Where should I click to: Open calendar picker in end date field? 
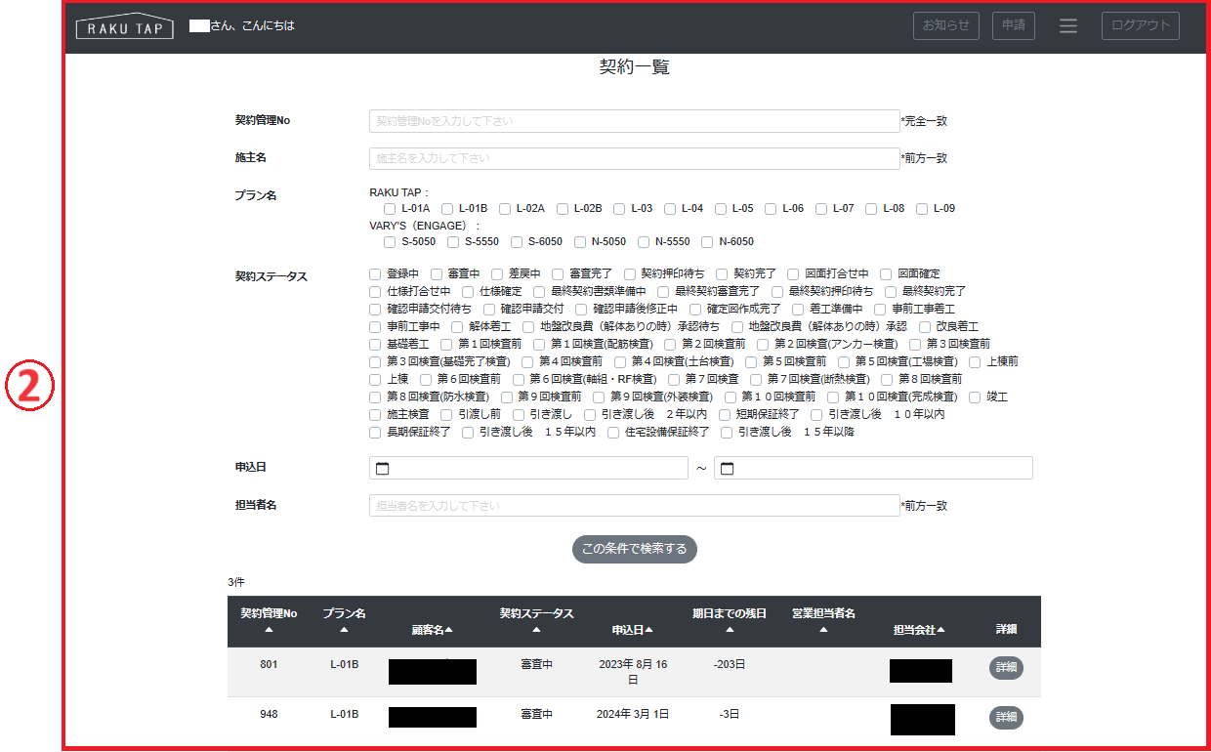(728, 469)
